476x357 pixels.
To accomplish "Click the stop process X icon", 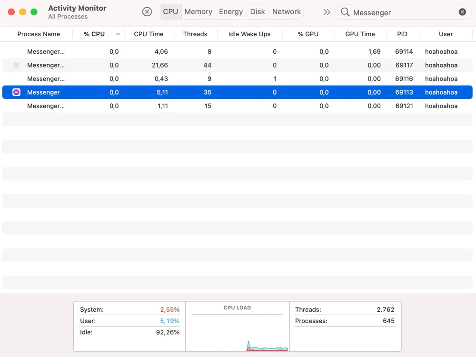I will click(147, 12).
